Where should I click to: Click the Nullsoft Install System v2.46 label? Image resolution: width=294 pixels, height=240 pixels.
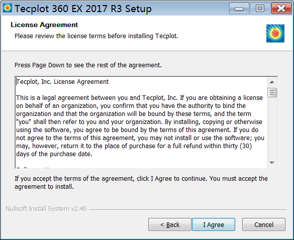pyautogui.click(x=46, y=209)
